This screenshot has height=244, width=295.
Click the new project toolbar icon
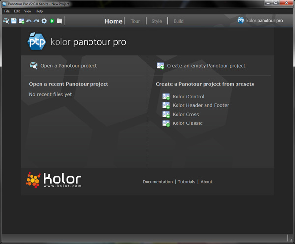tap(21, 21)
